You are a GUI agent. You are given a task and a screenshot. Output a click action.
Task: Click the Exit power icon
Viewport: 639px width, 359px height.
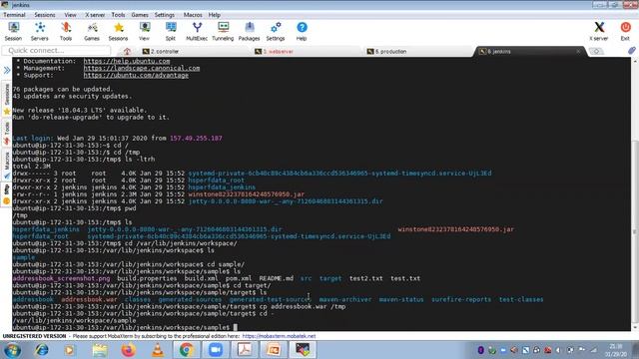(625, 31)
